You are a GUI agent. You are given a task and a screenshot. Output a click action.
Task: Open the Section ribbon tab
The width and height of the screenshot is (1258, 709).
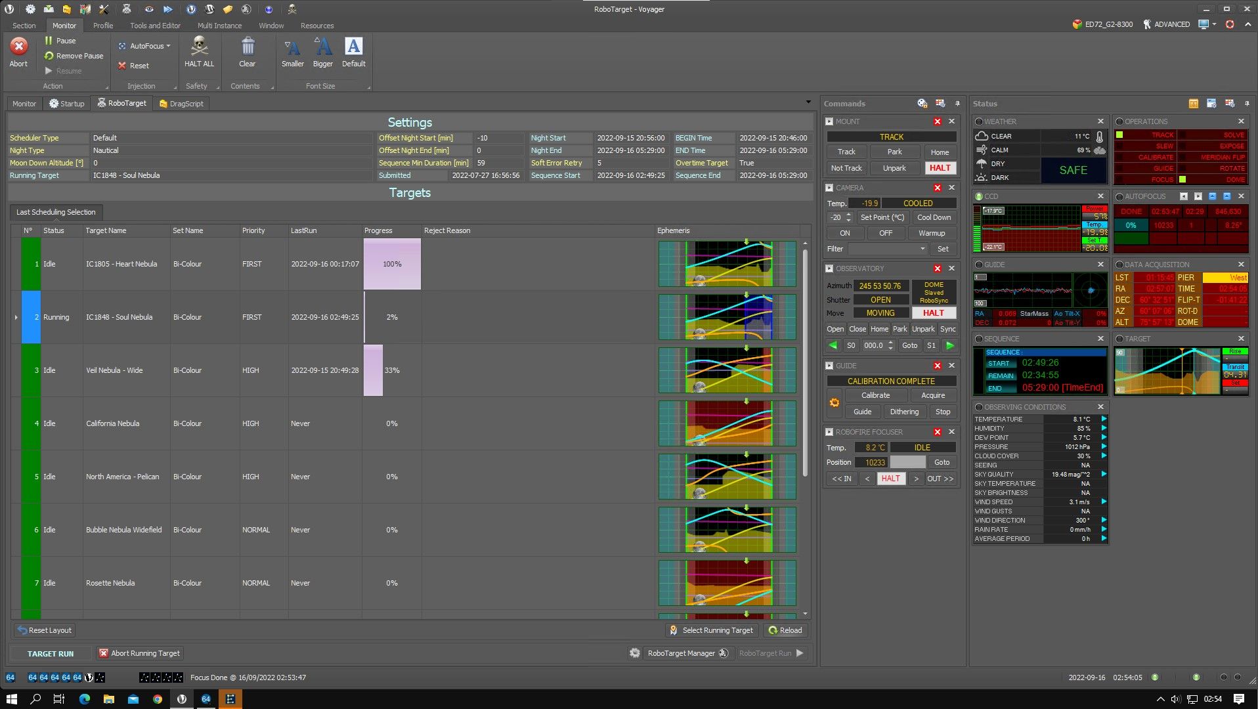pyautogui.click(x=24, y=26)
